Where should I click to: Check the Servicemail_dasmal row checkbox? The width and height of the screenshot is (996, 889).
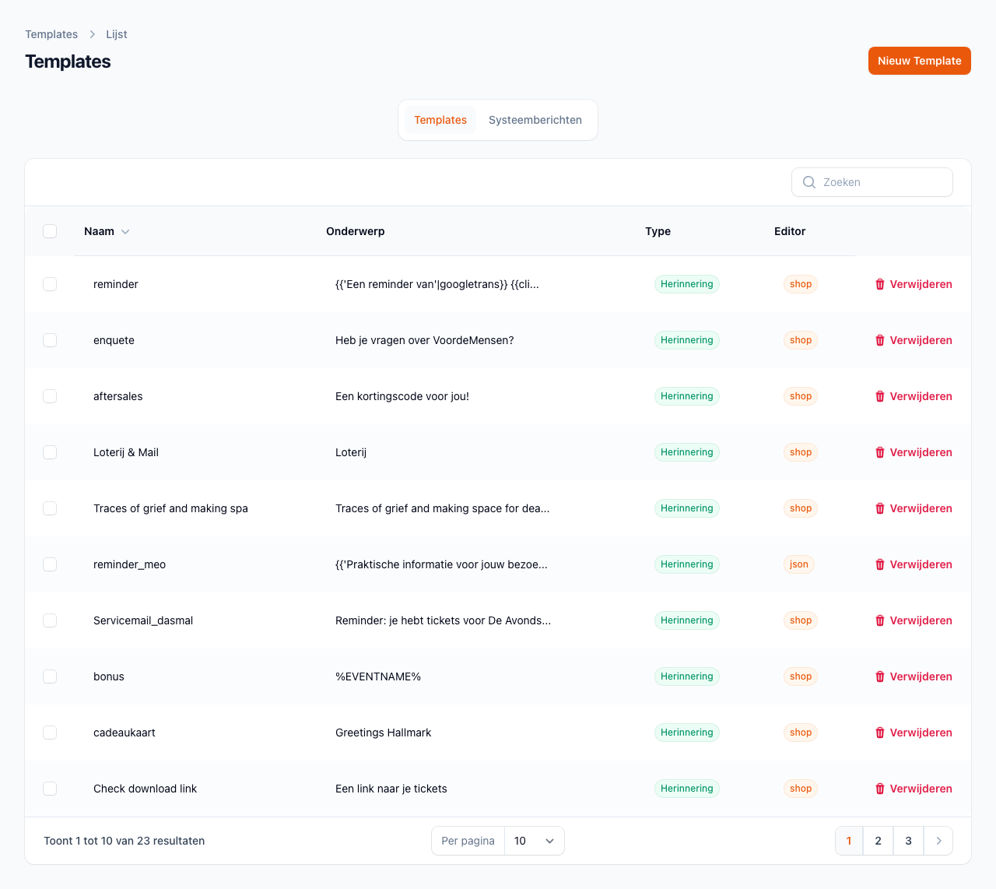[x=50, y=620]
